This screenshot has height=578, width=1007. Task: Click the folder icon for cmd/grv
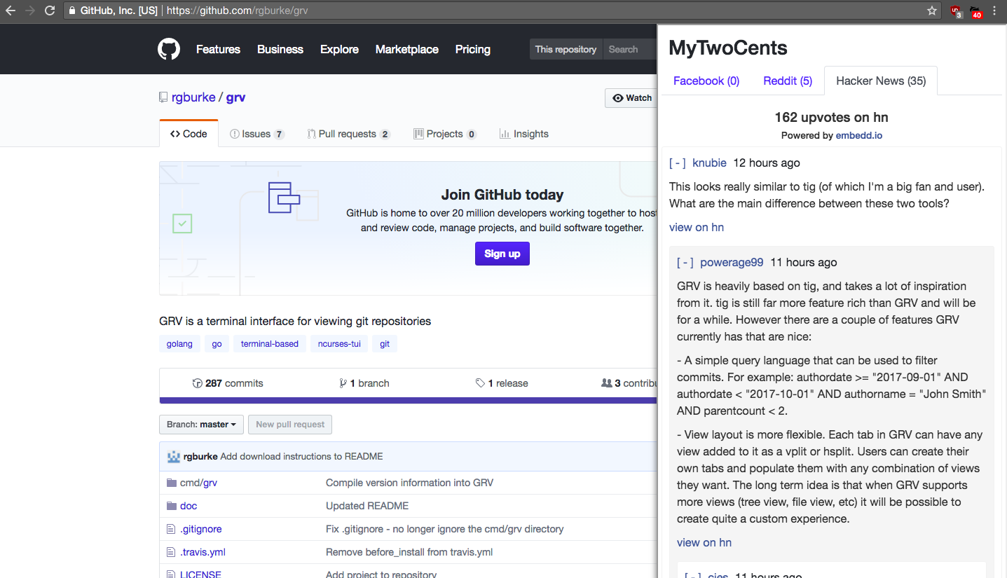[172, 482]
